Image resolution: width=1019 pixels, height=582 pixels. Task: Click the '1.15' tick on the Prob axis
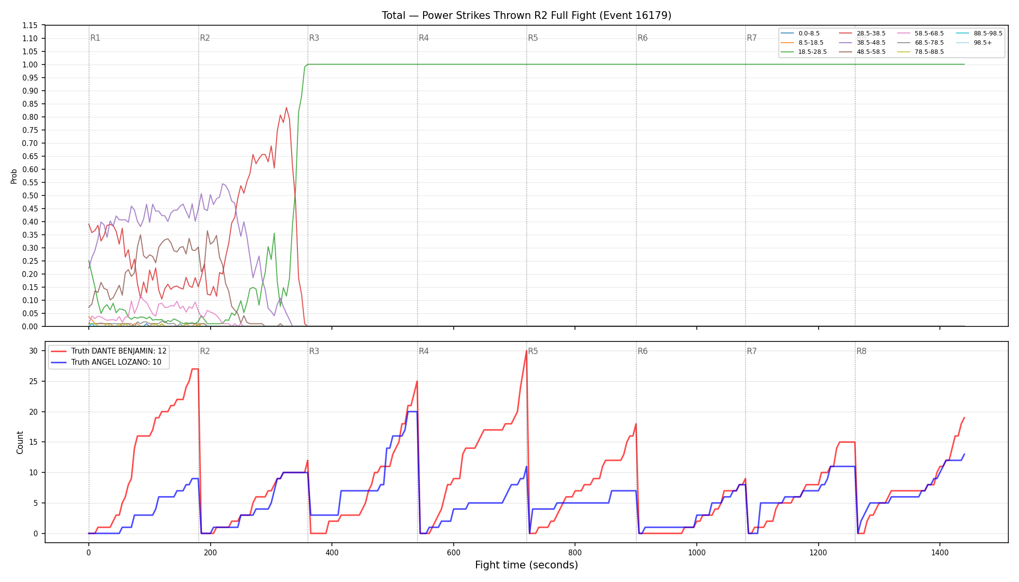[30, 25]
